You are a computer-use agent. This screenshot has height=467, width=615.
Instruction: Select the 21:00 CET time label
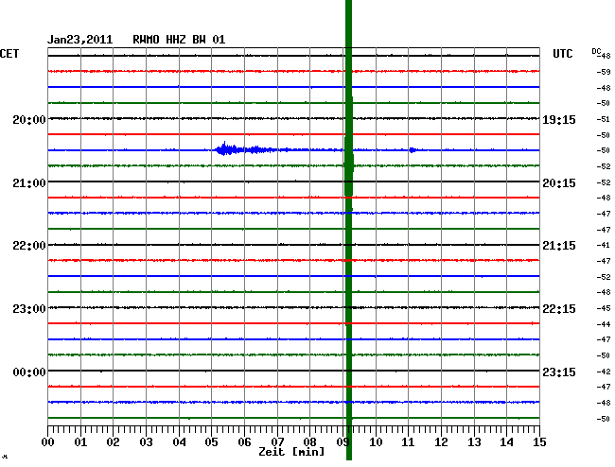29,183
